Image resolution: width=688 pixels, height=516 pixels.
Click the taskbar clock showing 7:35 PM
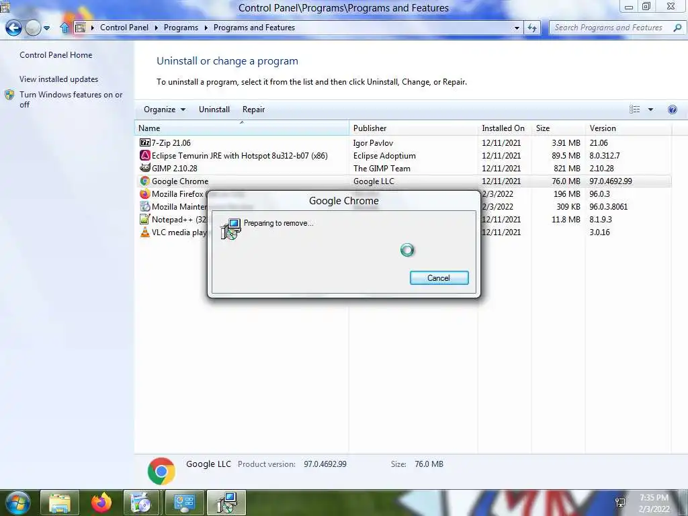tap(654, 503)
